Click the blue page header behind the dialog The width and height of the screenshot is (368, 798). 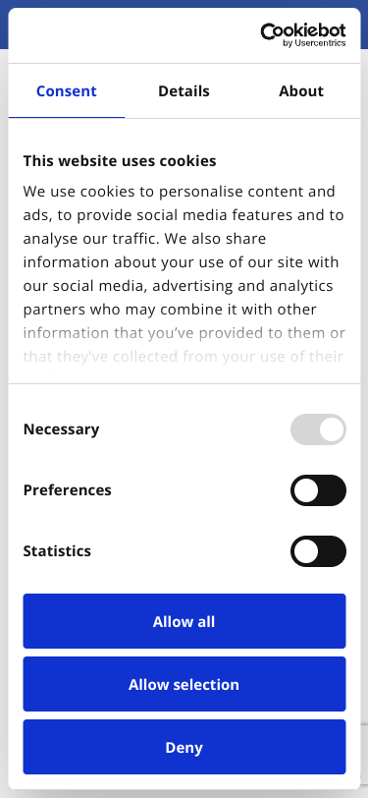184,4
